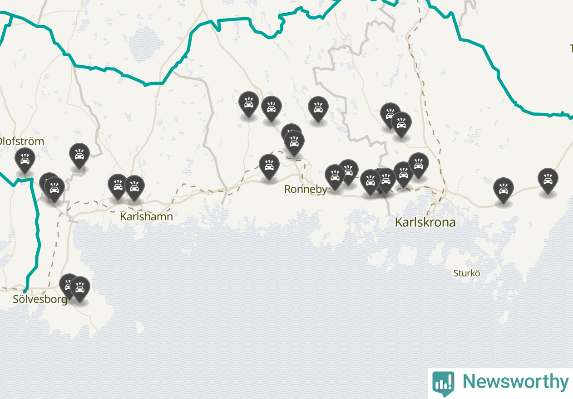The image size is (573, 399).
Task: Click the car marker west of the easternmost one
Action: tap(504, 191)
